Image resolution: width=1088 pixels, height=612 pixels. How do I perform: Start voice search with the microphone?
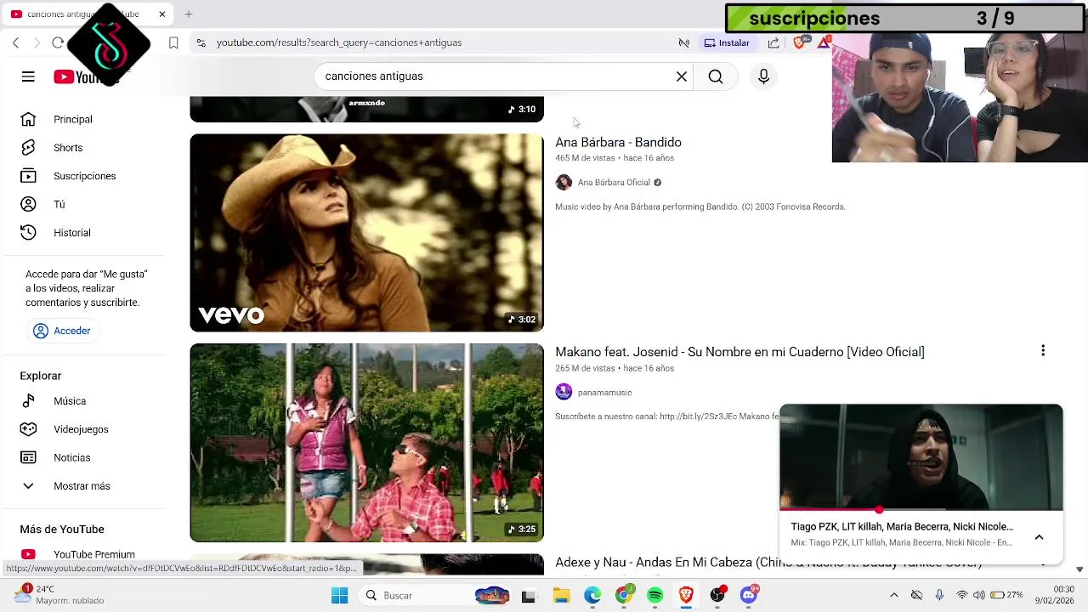click(763, 76)
